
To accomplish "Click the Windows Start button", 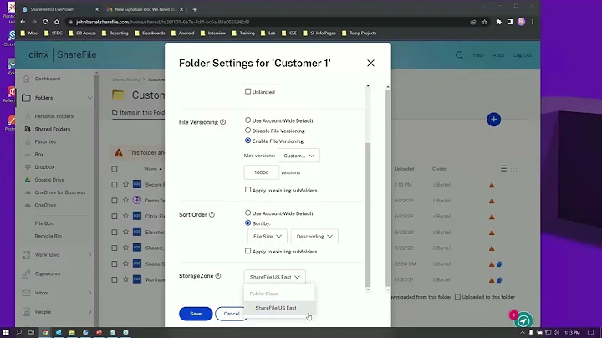I will point(6,333).
